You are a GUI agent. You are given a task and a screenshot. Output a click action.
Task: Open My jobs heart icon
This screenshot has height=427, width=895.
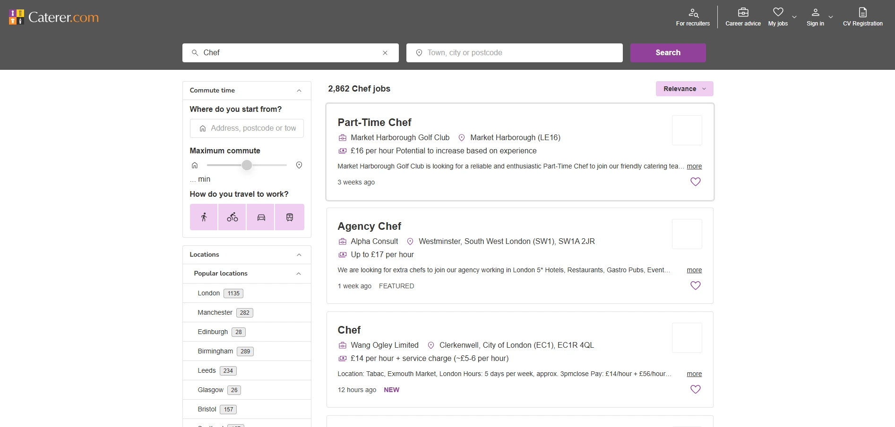(x=778, y=12)
